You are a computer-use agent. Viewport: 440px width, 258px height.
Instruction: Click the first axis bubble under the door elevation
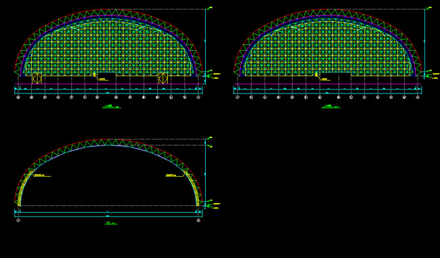(18, 98)
